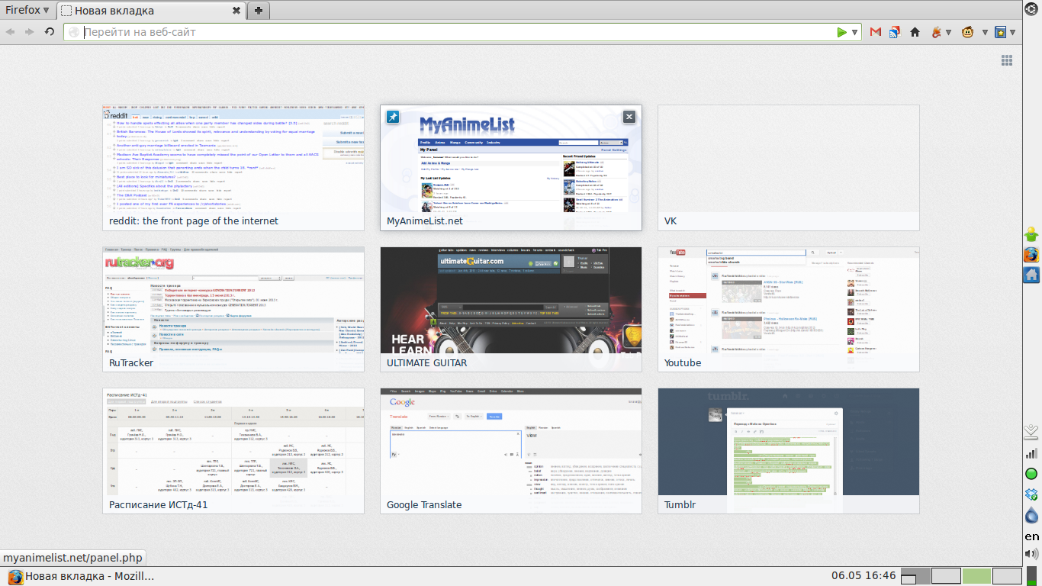This screenshot has height=586, width=1042.
Task: Open the Bookmarks star icon
Action: tap(1001, 32)
